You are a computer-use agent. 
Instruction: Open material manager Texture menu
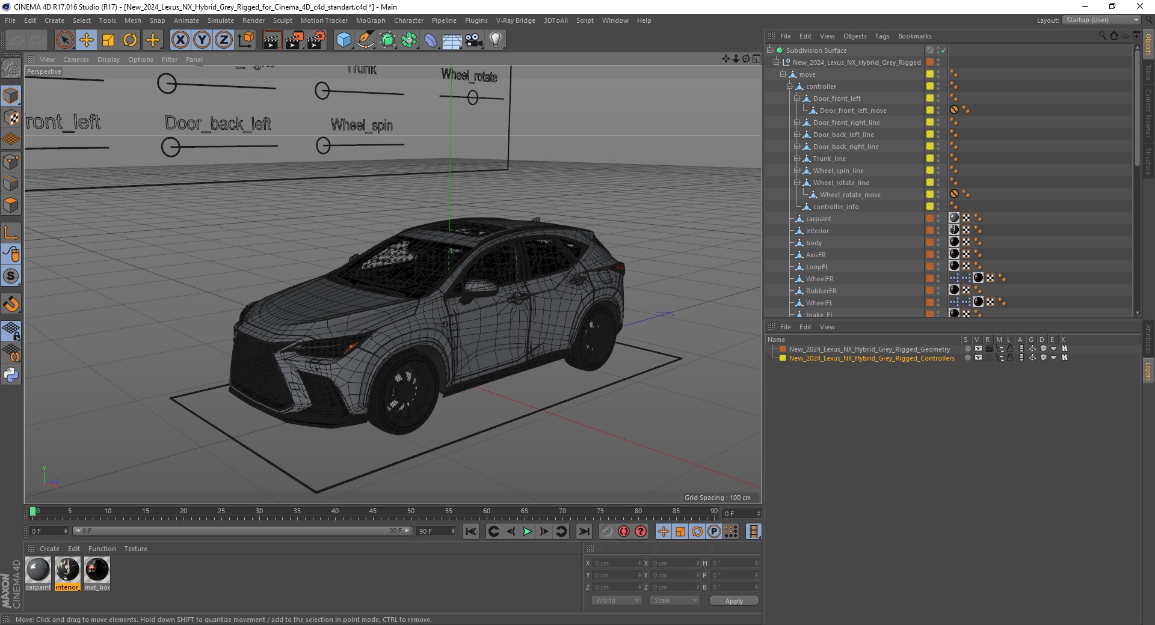click(135, 549)
